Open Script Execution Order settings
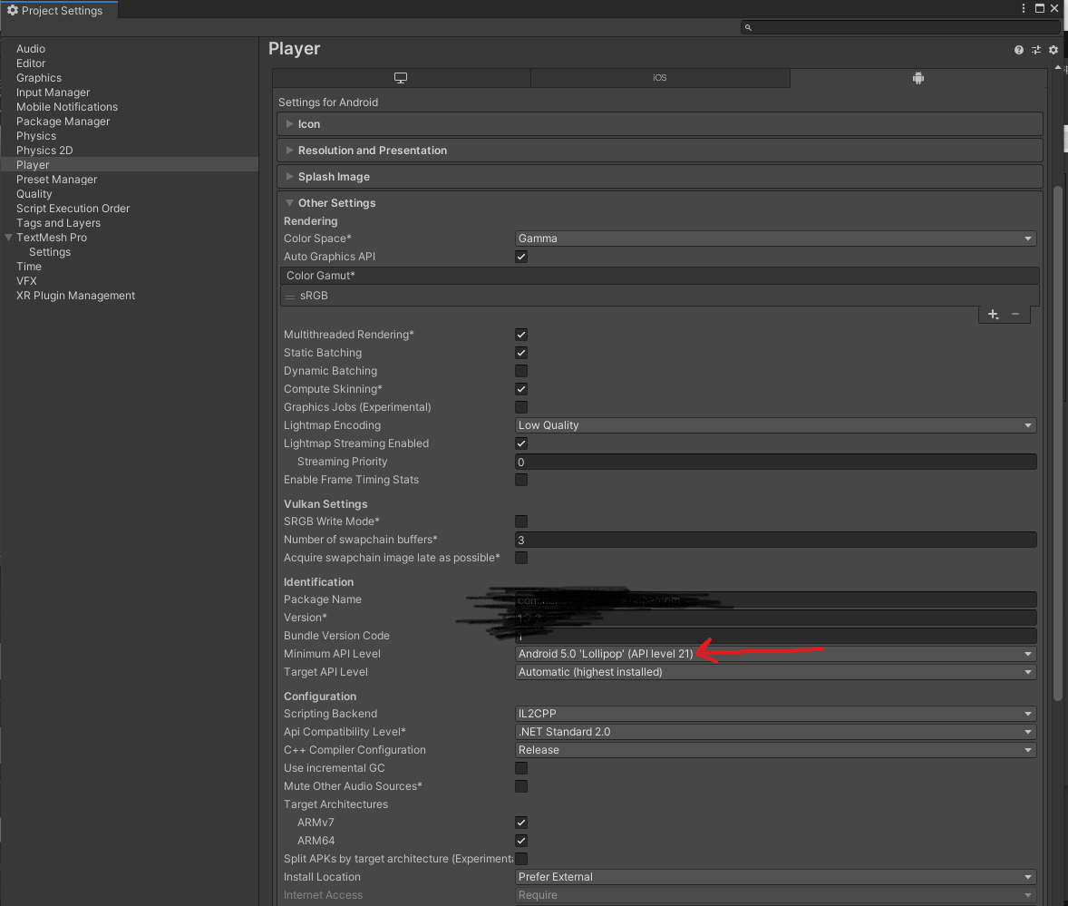Image resolution: width=1068 pixels, height=906 pixels. pos(73,209)
